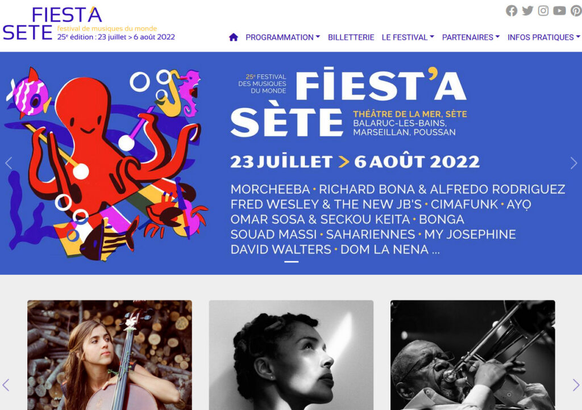Image resolution: width=582 pixels, height=410 pixels.
Task: Expand the Programmation dropdown menu
Action: click(x=283, y=37)
